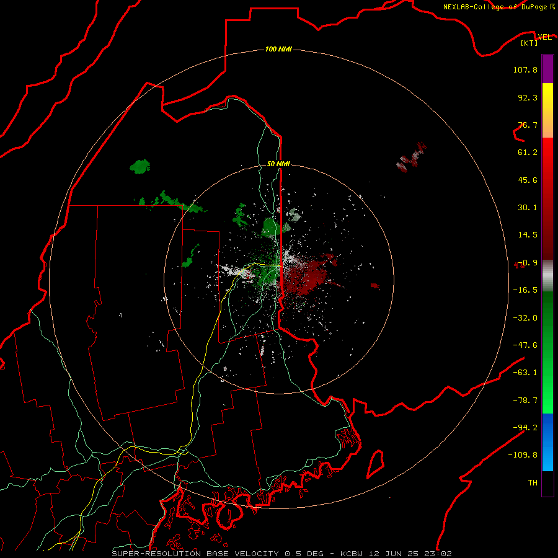The height and width of the screenshot is (558, 558).
Task: Click the 30.1 scale value
Action: (528, 208)
